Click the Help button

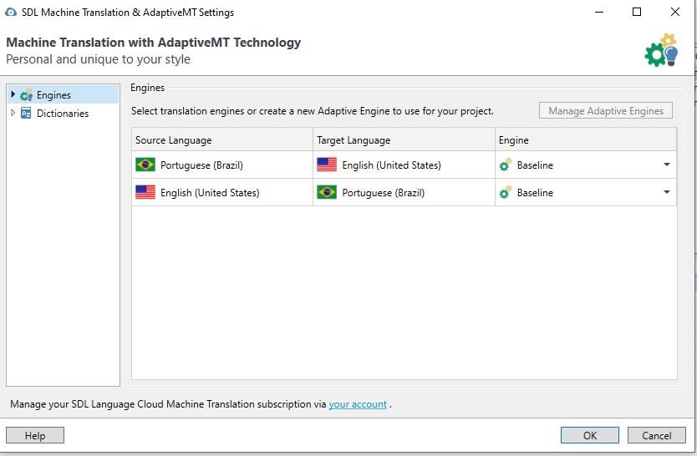coord(35,436)
